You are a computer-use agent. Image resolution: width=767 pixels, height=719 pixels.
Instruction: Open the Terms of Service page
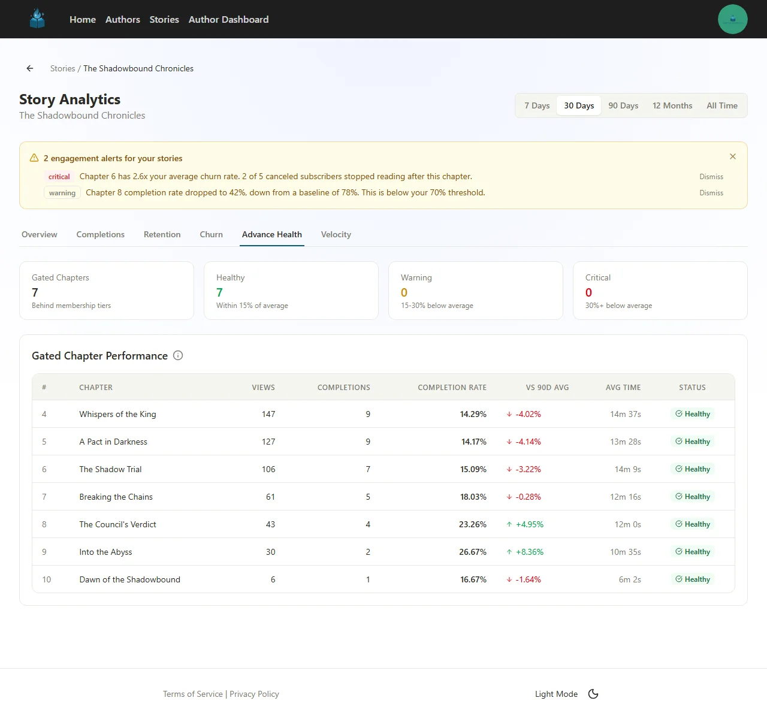tap(192, 693)
